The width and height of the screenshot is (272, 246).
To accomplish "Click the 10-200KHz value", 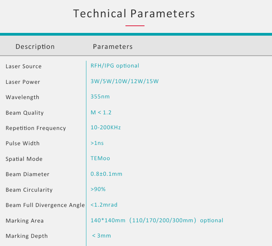I will click(106, 128).
